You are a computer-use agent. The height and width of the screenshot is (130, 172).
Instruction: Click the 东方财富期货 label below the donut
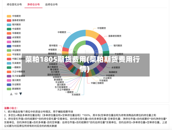(61, 87)
